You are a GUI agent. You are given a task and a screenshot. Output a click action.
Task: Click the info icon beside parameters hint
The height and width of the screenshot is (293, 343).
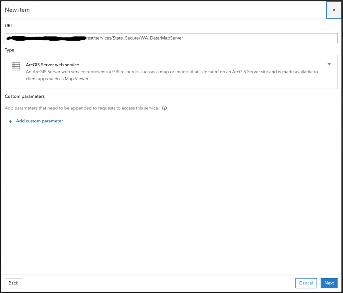coord(164,108)
